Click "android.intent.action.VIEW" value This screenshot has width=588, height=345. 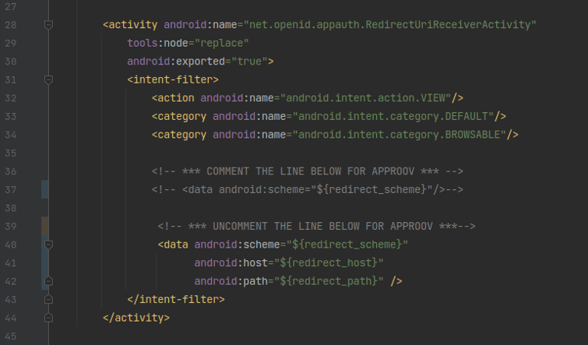tap(365, 98)
